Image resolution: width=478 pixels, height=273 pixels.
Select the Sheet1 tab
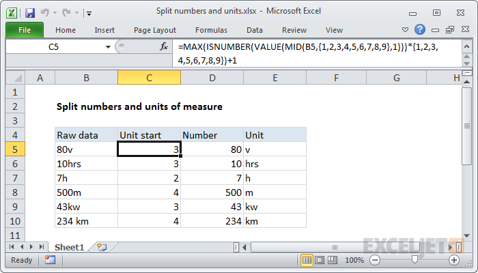(69, 247)
